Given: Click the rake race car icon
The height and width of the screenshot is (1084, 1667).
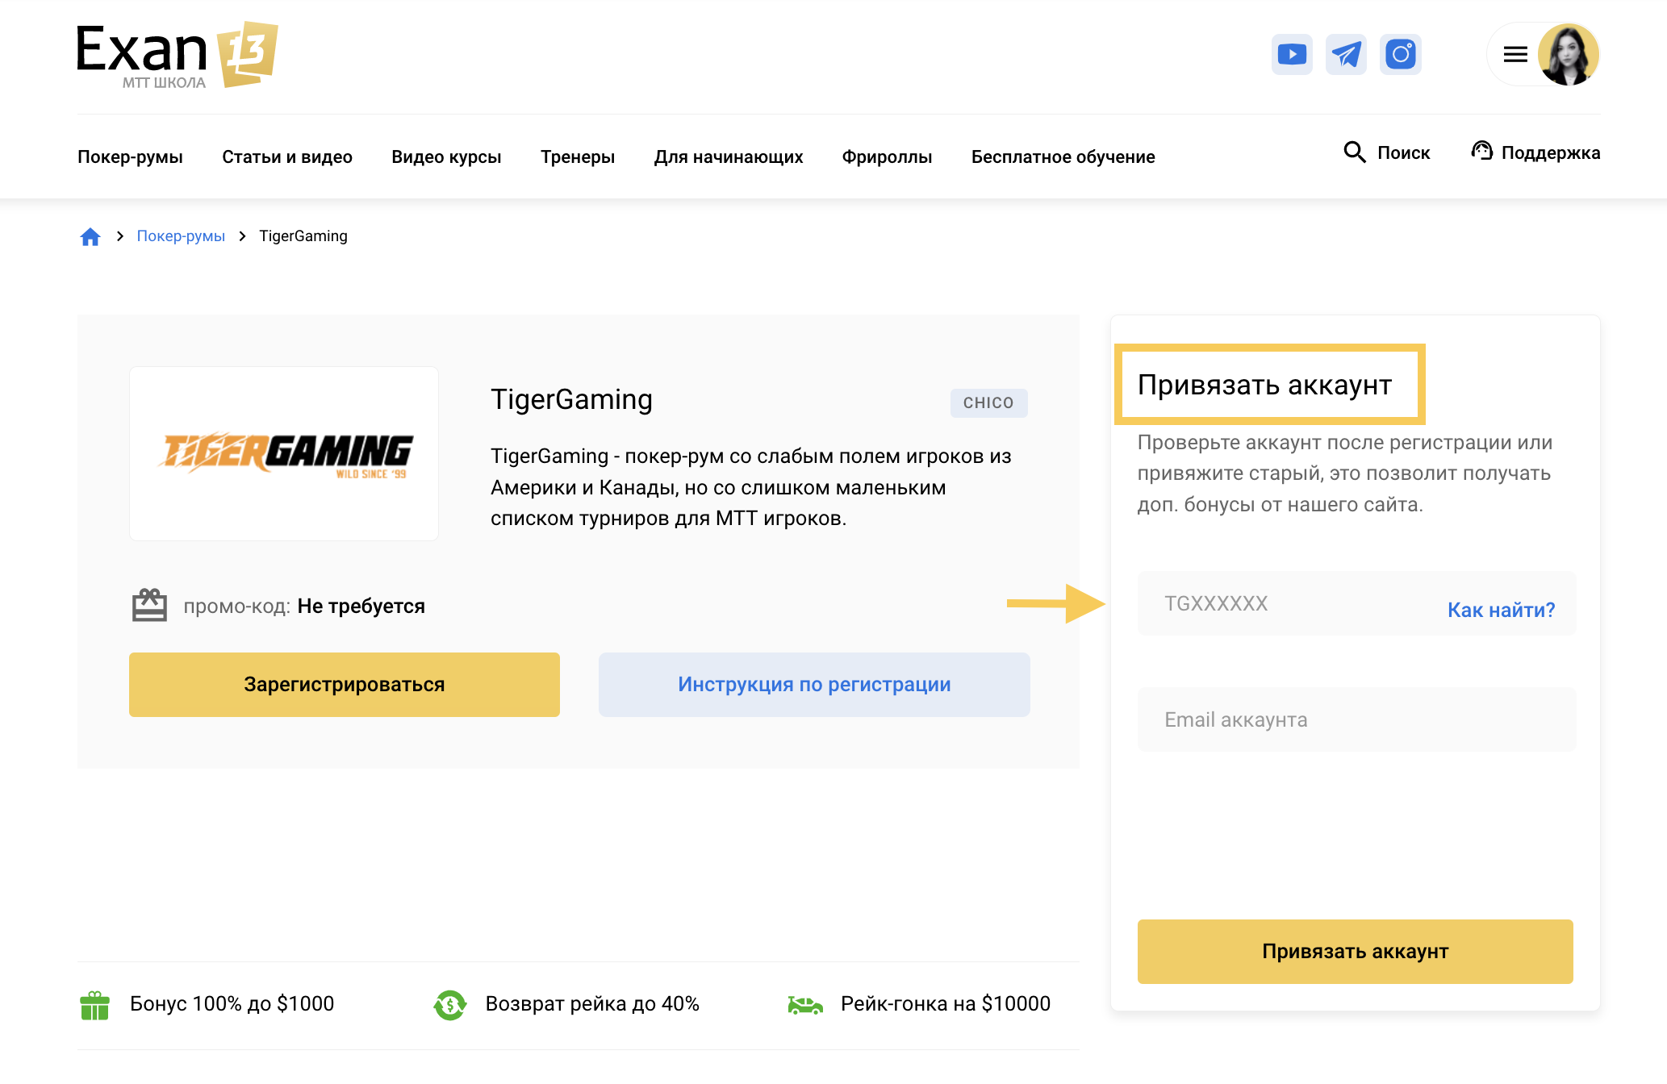Looking at the screenshot, I should pos(805,1005).
